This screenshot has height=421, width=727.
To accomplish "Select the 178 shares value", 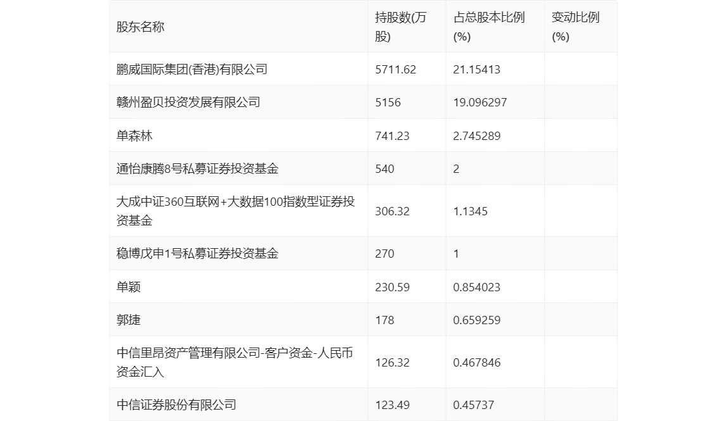I will point(385,320).
